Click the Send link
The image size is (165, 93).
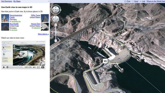pyautogui.click(x=136, y=1)
